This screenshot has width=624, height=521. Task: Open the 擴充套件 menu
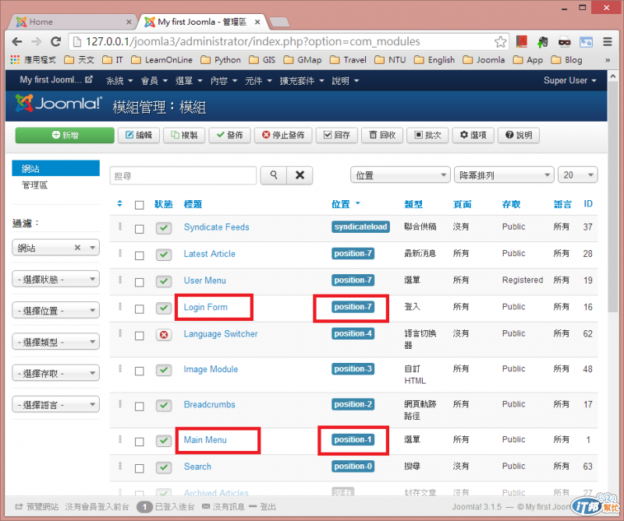(x=302, y=81)
